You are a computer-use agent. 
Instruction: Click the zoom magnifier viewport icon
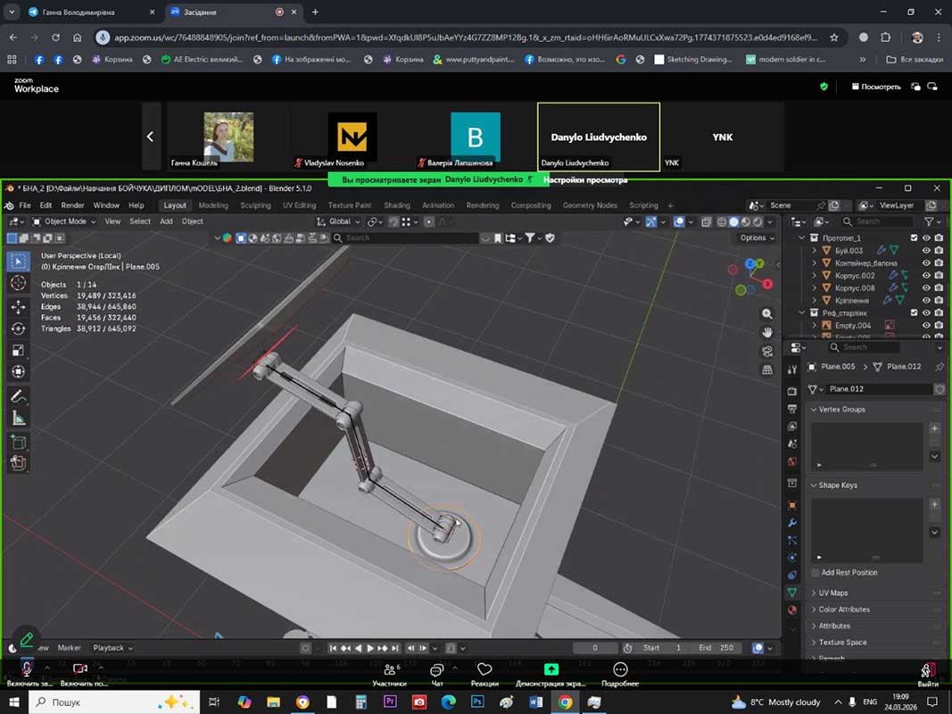coord(767,314)
